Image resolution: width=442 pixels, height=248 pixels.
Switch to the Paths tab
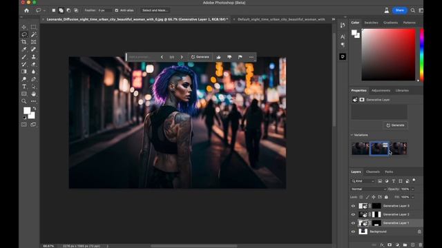point(389,172)
